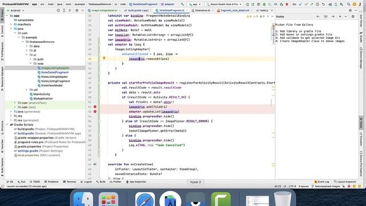Screen dimensions: 366x206
Task: Go to previous note with left arrow
Action: 318,17
